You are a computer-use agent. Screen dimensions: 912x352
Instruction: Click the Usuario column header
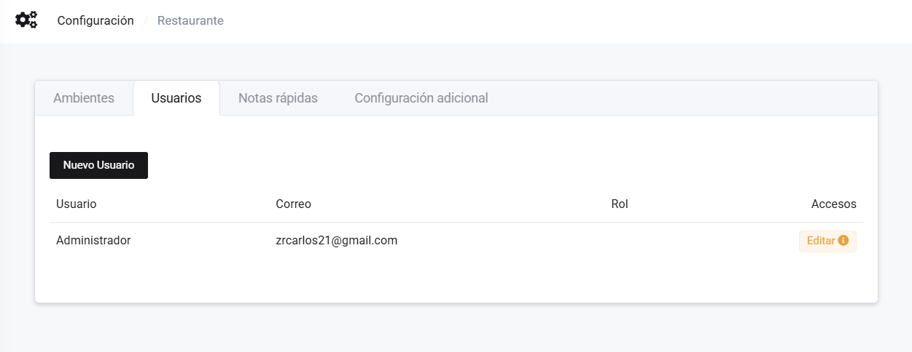click(77, 204)
